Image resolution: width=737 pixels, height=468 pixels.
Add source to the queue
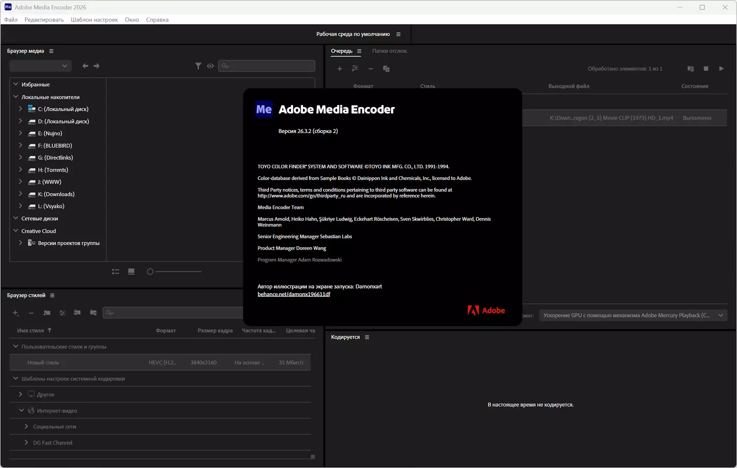click(340, 69)
